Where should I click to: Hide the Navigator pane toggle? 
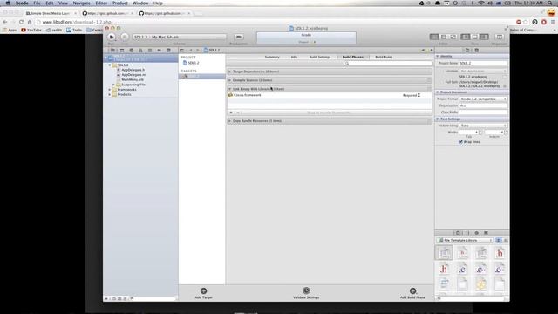click(465, 37)
